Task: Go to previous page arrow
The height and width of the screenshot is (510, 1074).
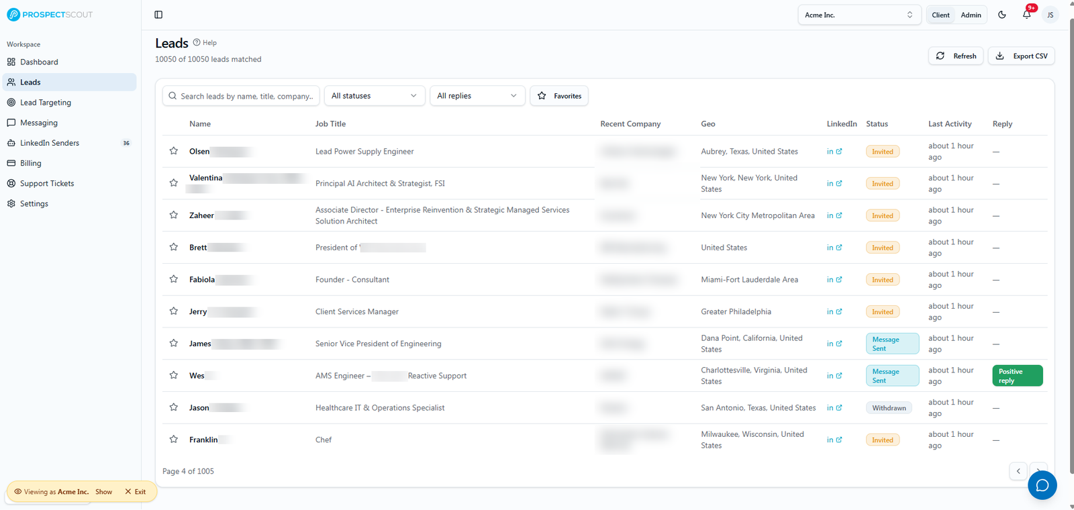Action: point(1018,471)
